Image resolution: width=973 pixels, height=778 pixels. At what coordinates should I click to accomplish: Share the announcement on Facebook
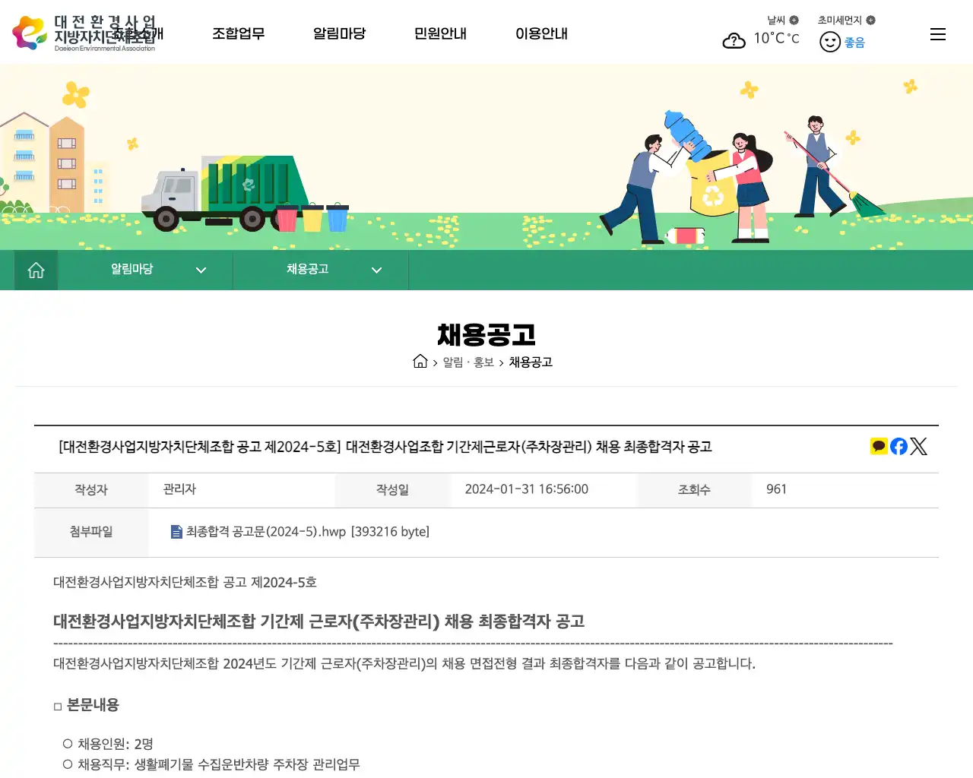pos(898,446)
